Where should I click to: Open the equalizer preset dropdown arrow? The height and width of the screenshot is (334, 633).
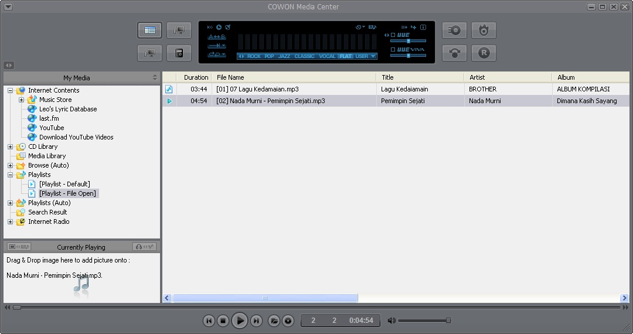coord(373,56)
